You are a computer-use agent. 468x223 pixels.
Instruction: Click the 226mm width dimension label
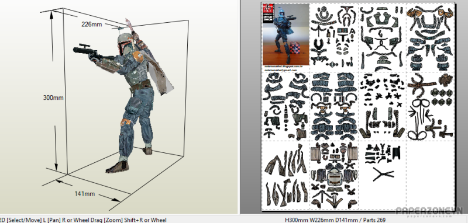pos(92,25)
